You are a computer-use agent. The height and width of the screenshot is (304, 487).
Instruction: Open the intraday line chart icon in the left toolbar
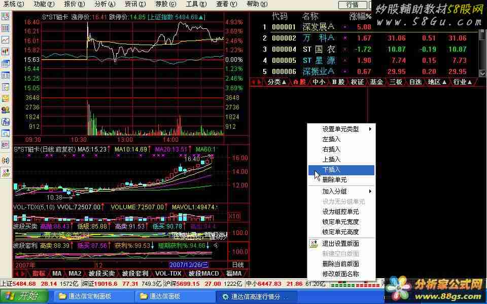point(5,40)
